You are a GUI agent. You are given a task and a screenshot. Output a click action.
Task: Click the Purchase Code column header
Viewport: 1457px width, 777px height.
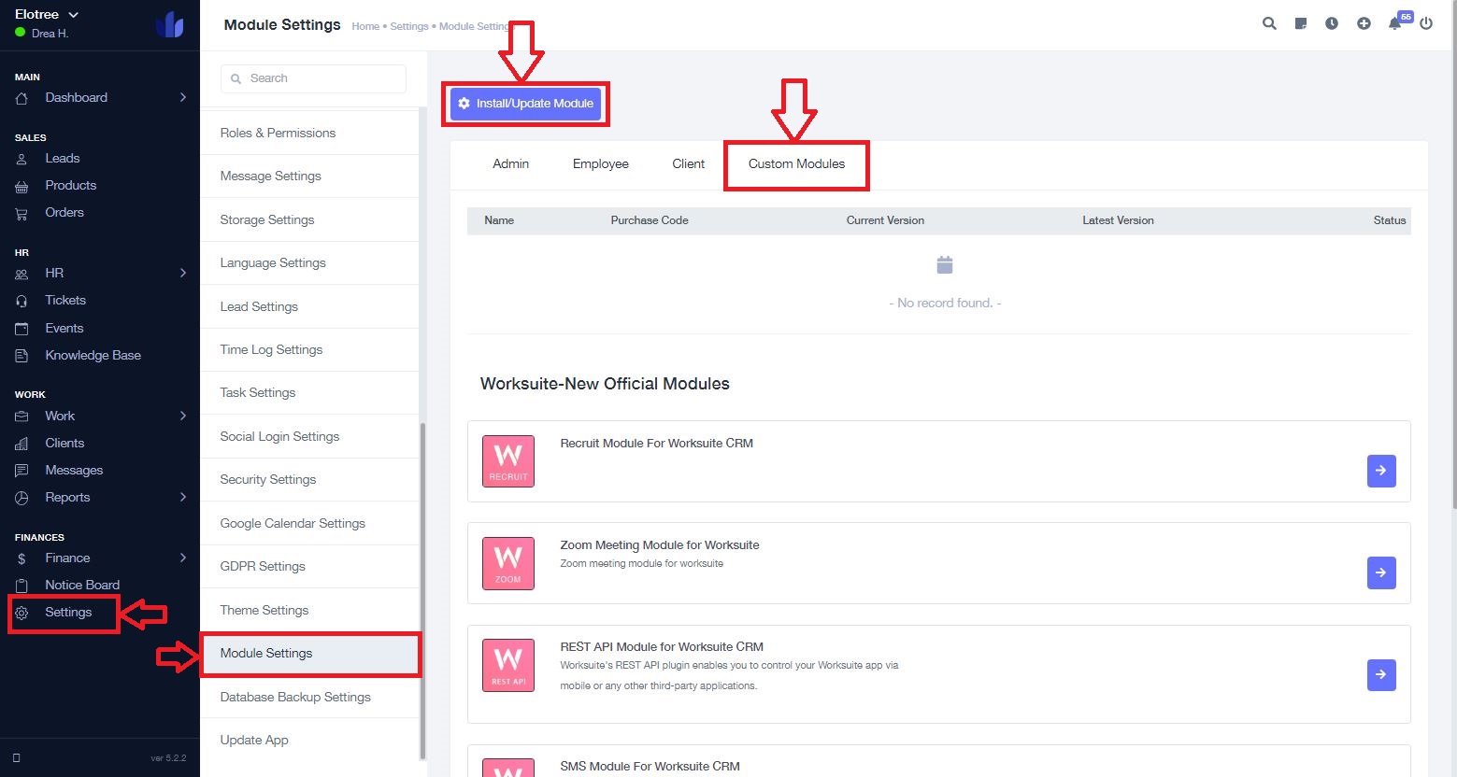coord(650,220)
